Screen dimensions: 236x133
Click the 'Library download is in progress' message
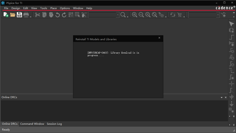click(113, 54)
